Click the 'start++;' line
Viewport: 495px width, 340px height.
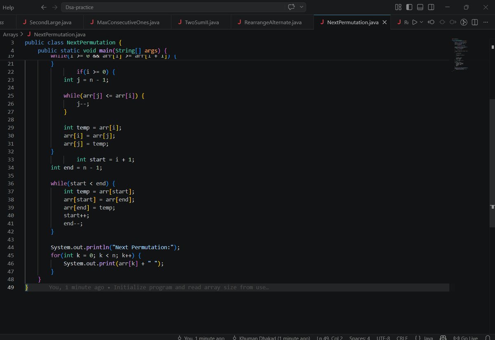tap(76, 215)
